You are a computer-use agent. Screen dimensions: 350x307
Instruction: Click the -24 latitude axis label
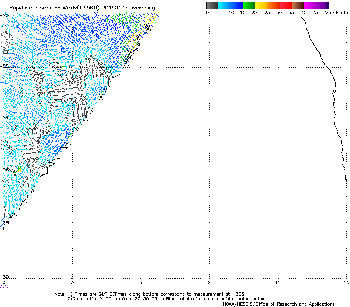(x=4, y=118)
